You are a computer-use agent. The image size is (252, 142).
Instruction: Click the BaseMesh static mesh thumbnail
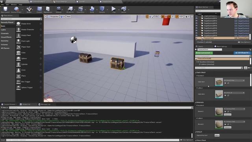coord(219,82)
